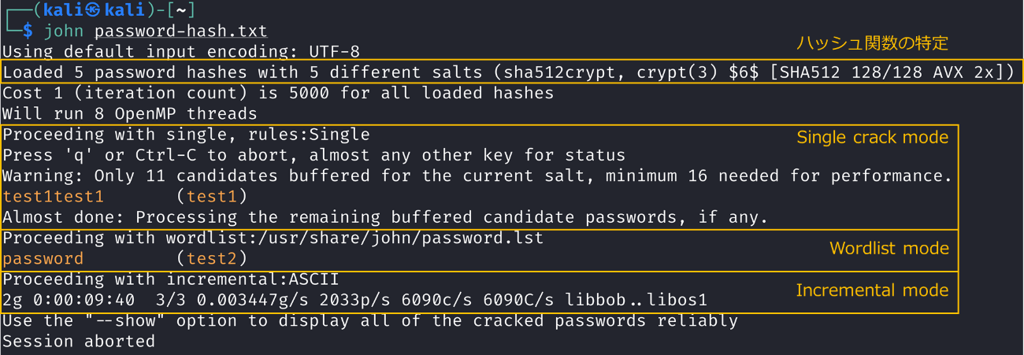The width and height of the screenshot is (1024, 355).
Task: Click the 'Wordlist mode' label
Action: pos(889,249)
